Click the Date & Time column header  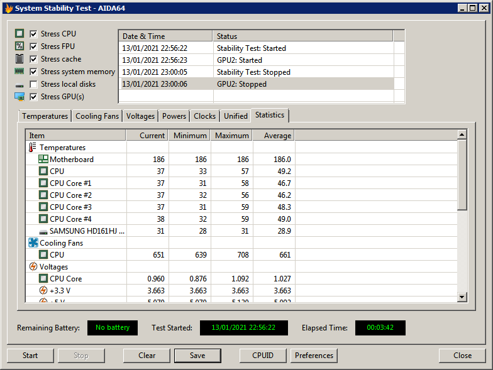coord(166,36)
